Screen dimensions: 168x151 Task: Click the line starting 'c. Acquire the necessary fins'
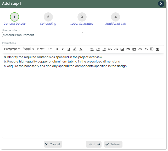pyautogui.click(x=66, y=66)
